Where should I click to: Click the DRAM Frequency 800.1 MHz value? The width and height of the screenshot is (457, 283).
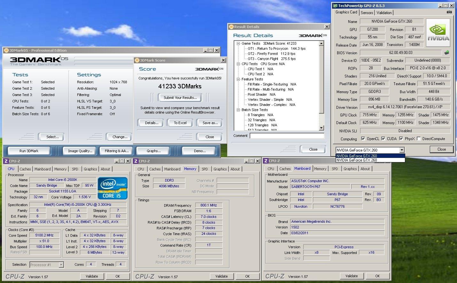[x=208, y=205]
